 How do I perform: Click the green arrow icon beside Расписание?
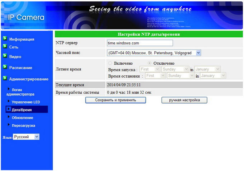tap(5, 67)
